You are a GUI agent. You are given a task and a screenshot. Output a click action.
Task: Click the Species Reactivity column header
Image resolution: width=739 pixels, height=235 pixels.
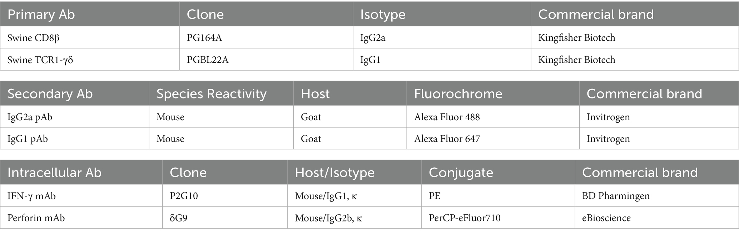(x=212, y=94)
